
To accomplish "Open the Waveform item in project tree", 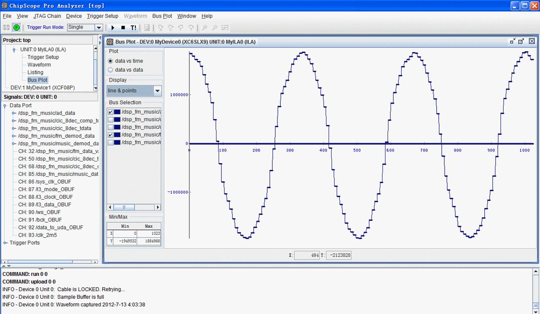I will 39,65.
